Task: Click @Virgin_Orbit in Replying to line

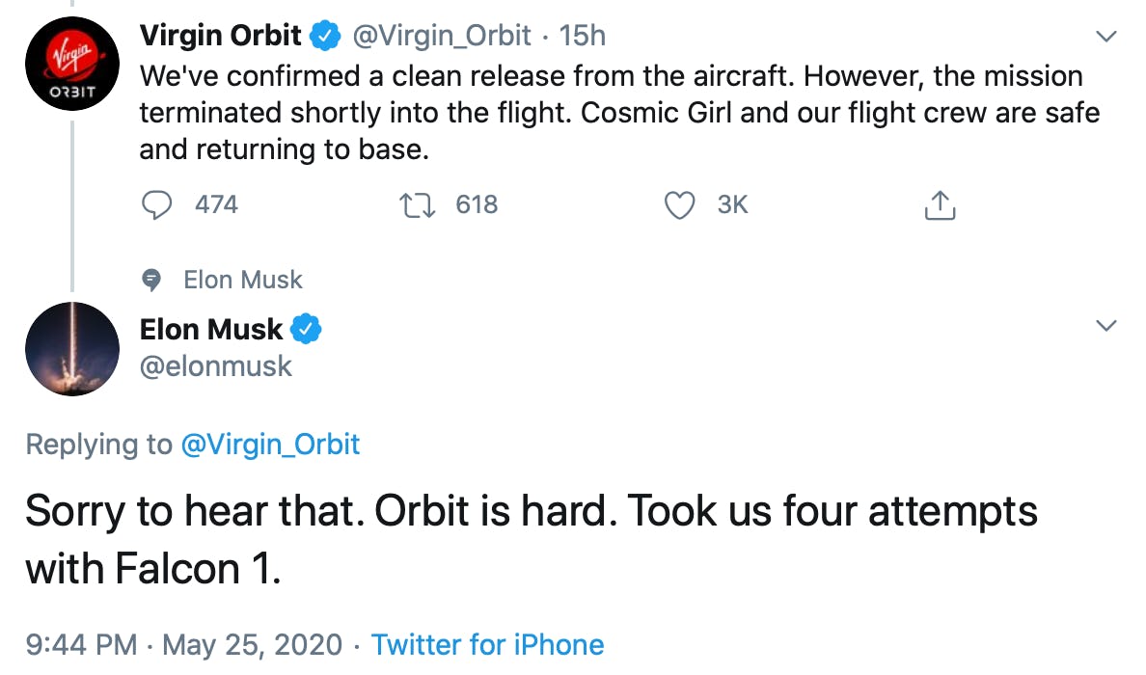Action: tap(270, 445)
